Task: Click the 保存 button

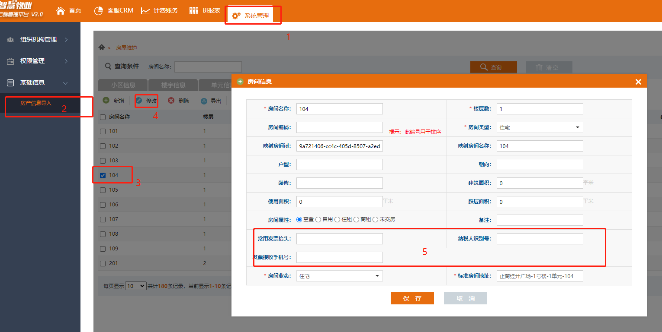Action: [412, 298]
